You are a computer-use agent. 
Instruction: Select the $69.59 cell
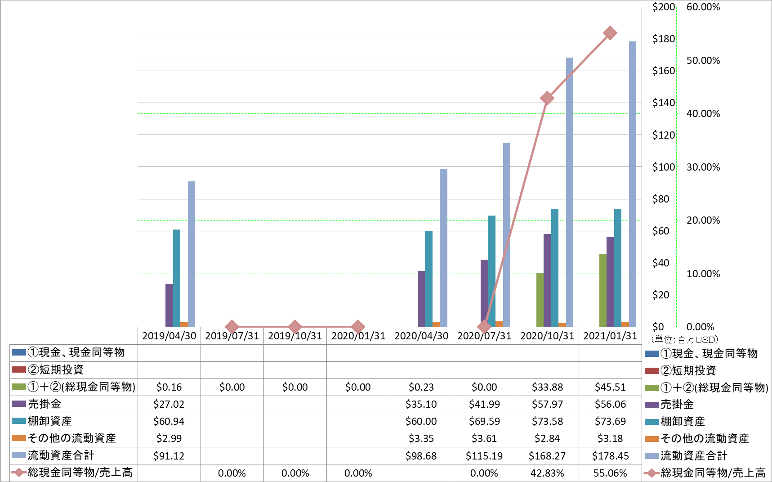tap(484, 421)
